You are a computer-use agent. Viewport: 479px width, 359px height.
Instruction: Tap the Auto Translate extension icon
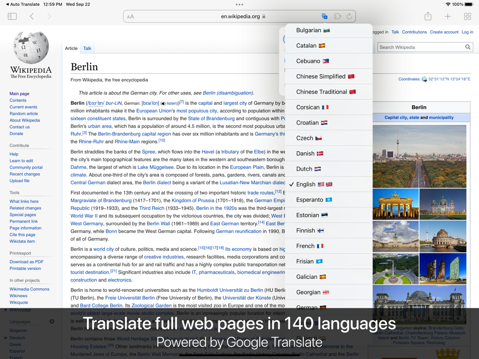324,16
